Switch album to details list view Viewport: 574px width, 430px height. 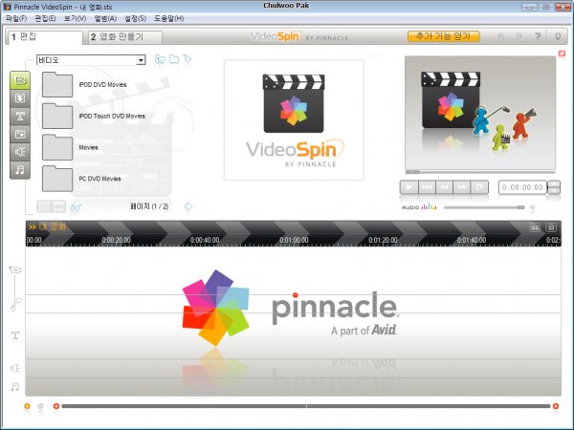(x=44, y=206)
